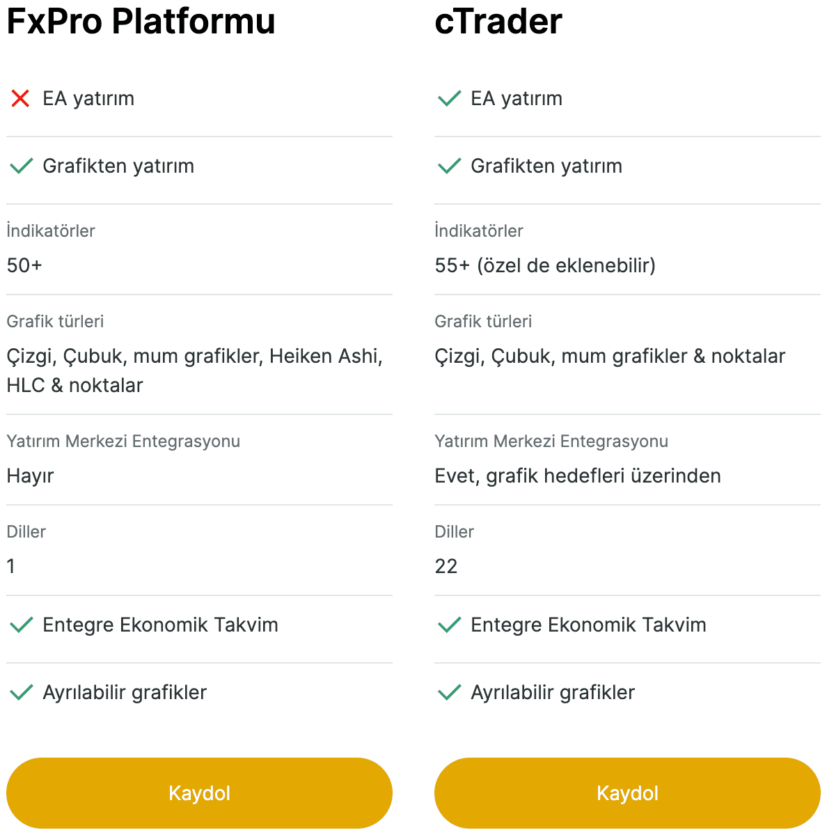This screenshot has height=837, width=827.
Task: Click Kaydol button under cTrader
Action: pyautogui.click(x=627, y=793)
